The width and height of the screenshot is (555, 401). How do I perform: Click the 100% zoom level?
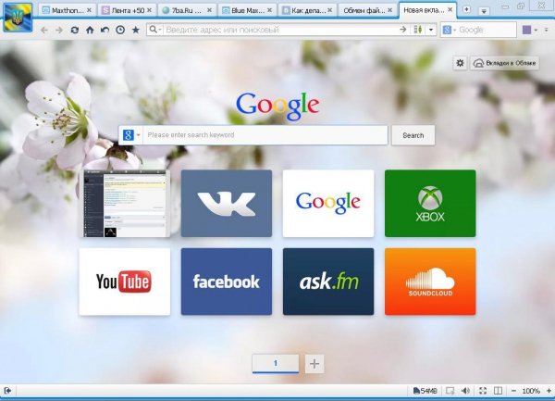(531, 391)
